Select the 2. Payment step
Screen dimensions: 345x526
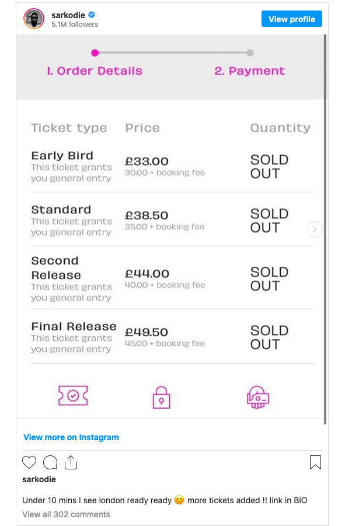pyautogui.click(x=250, y=71)
